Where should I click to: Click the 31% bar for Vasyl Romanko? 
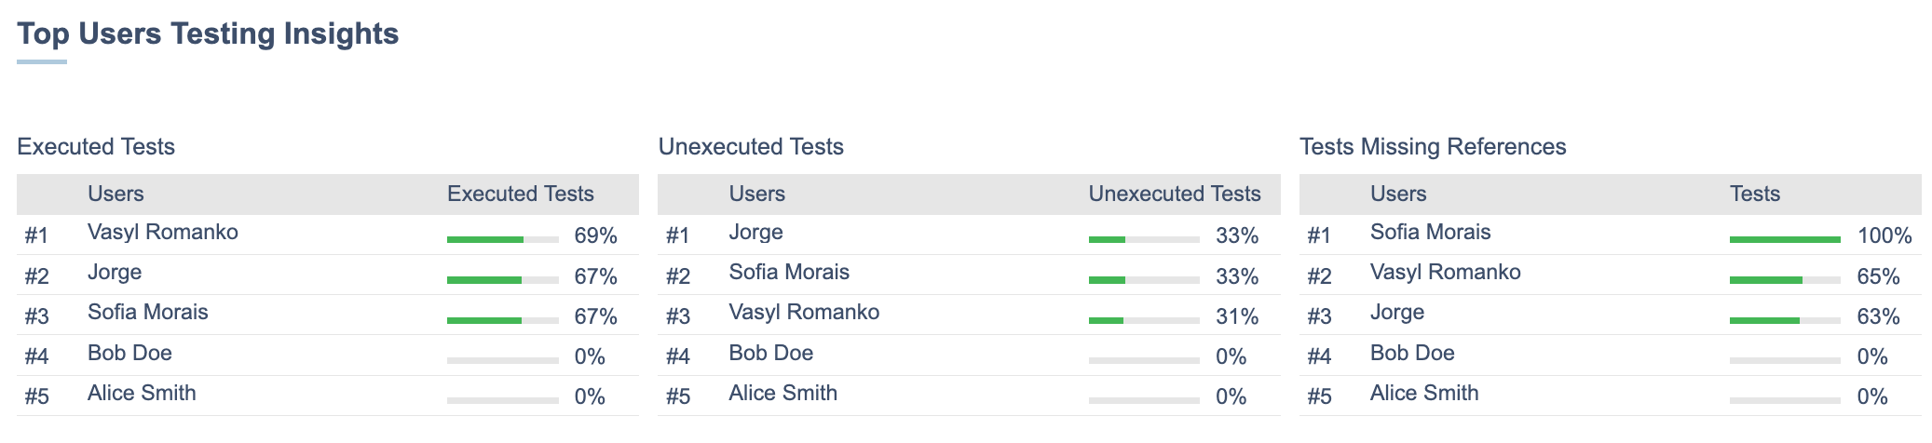pyautogui.click(x=1144, y=320)
